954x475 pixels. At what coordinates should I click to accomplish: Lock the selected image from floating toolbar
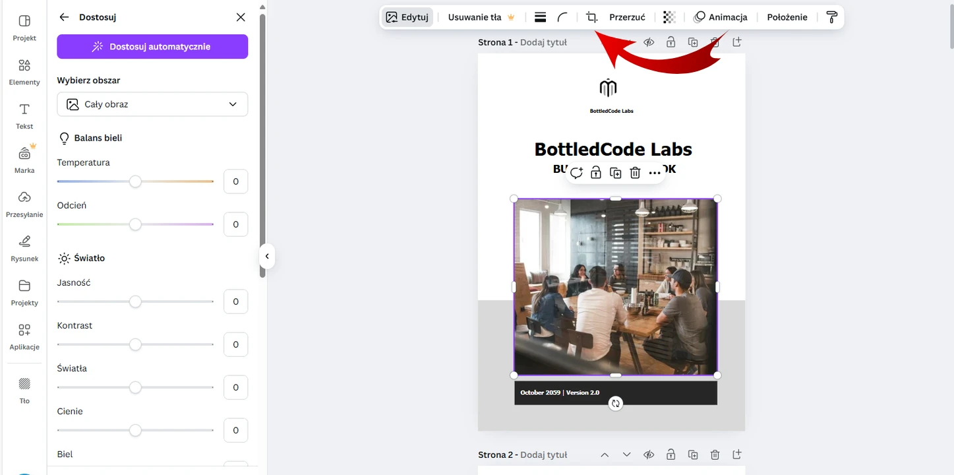pos(596,173)
